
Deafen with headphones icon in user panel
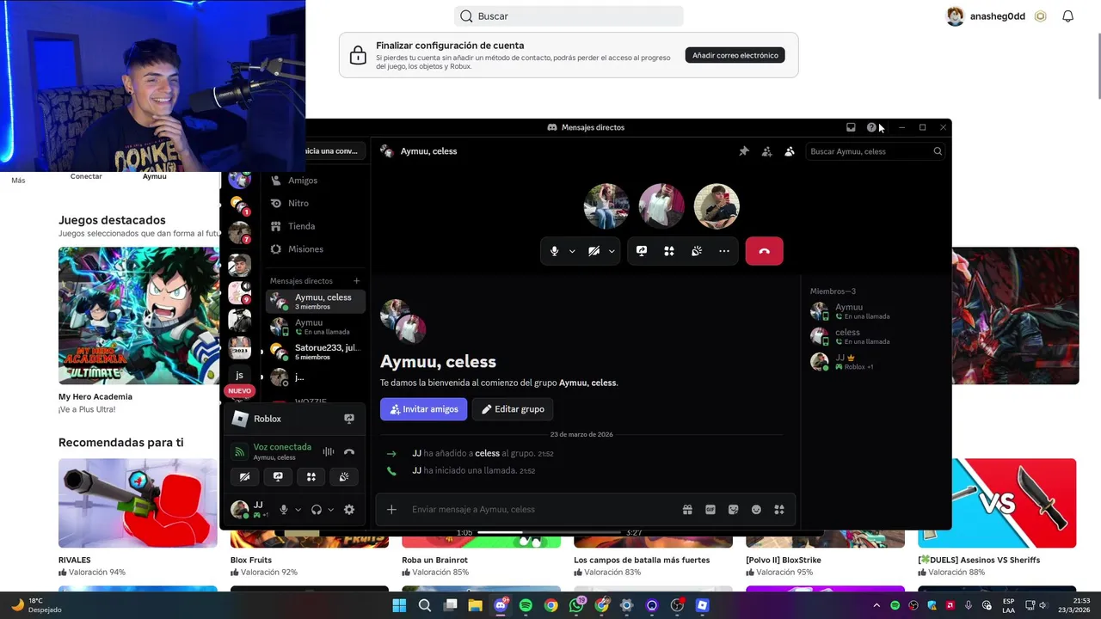click(x=316, y=510)
